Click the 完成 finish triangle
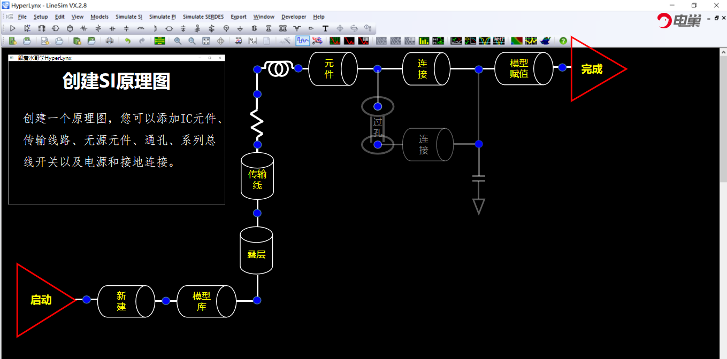 [594, 69]
